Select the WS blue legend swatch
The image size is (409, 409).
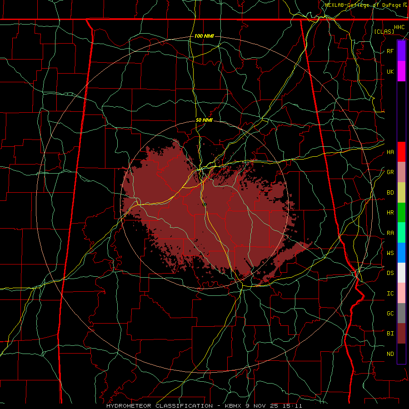[x=401, y=253]
